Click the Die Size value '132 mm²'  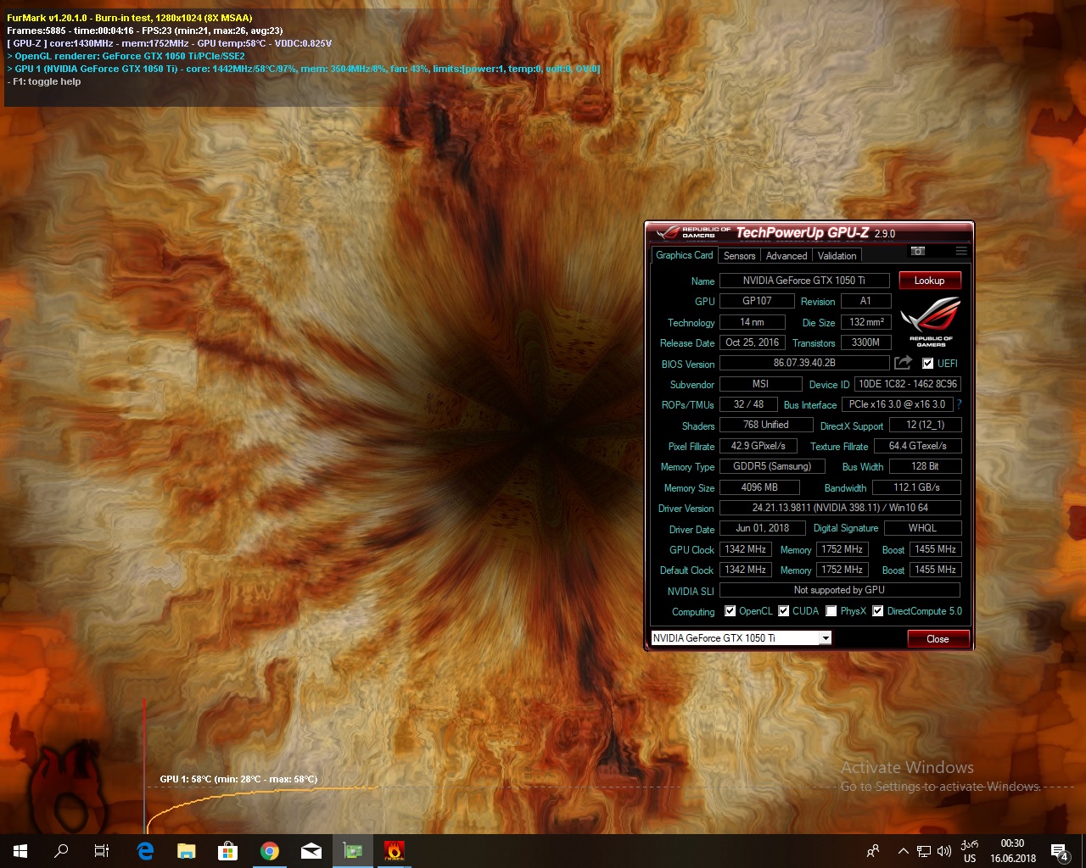[866, 322]
